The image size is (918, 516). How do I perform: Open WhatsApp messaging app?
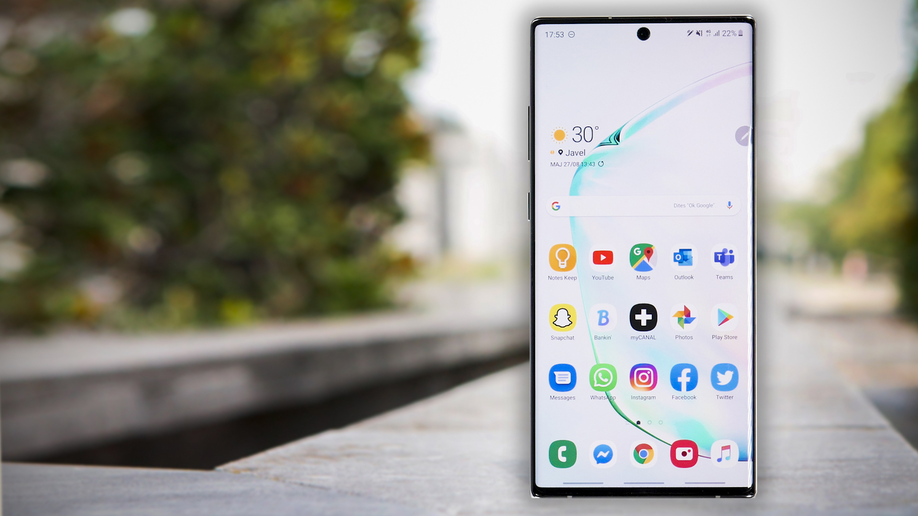602,377
